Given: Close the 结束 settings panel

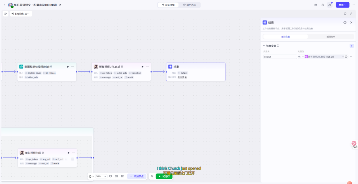Looking at the screenshot, I should coord(351,23).
